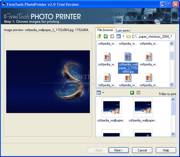
Task: Click the file browser scrollbar thumb
Action: pyautogui.click(x=171, y=55)
